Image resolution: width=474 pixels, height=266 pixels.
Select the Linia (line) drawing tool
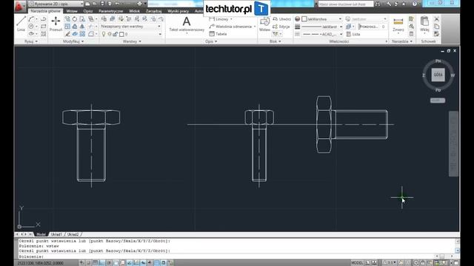(x=21, y=24)
